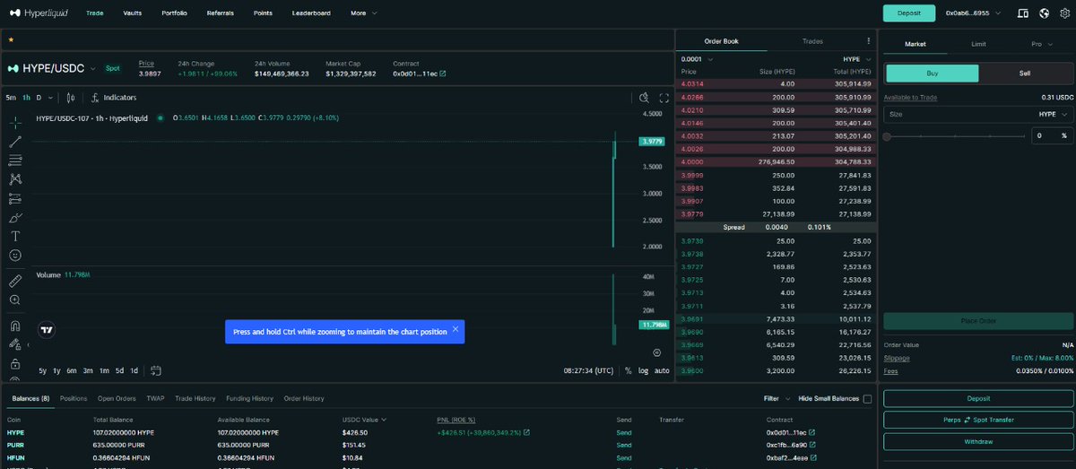
Task: Open the language globe menu
Action: 1044,13
